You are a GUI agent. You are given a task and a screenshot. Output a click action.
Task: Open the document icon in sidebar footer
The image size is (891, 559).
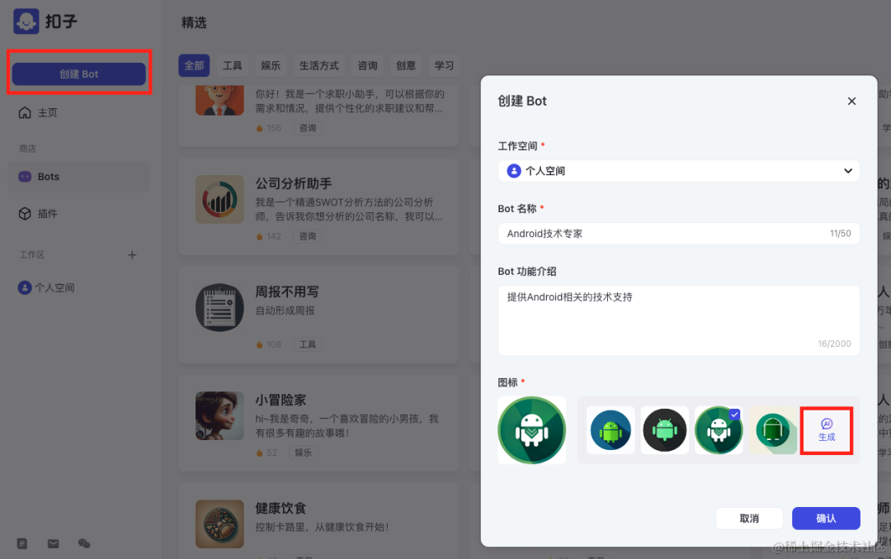click(x=22, y=543)
